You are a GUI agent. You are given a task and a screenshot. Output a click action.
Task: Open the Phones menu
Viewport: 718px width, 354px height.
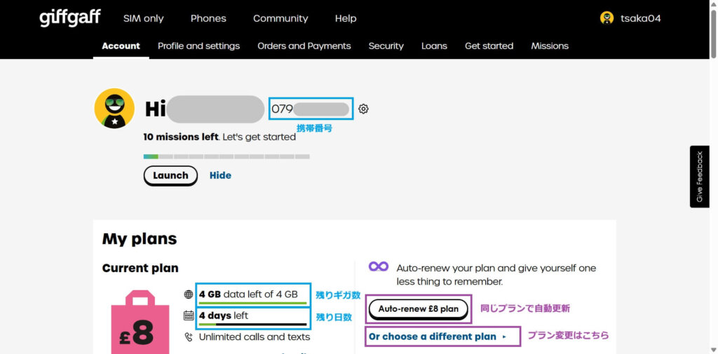click(208, 18)
